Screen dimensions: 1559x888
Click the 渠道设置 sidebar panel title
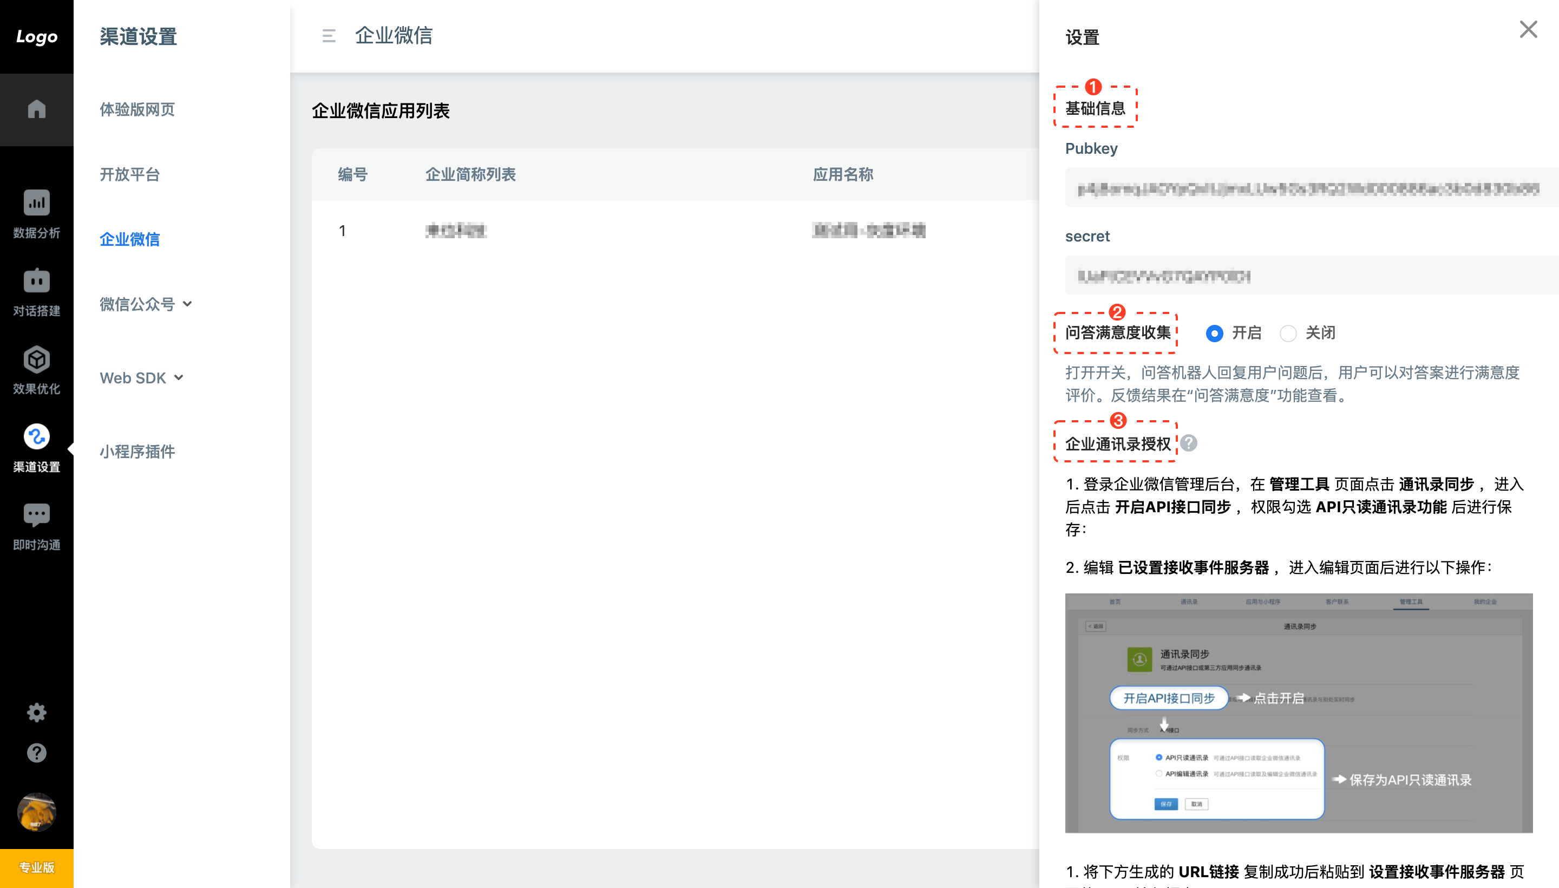pyautogui.click(x=139, y=37)
